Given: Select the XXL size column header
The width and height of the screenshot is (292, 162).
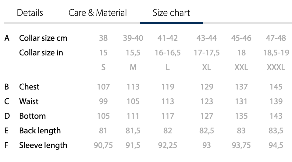Looking at the screenshot, I should click(241, 67).
